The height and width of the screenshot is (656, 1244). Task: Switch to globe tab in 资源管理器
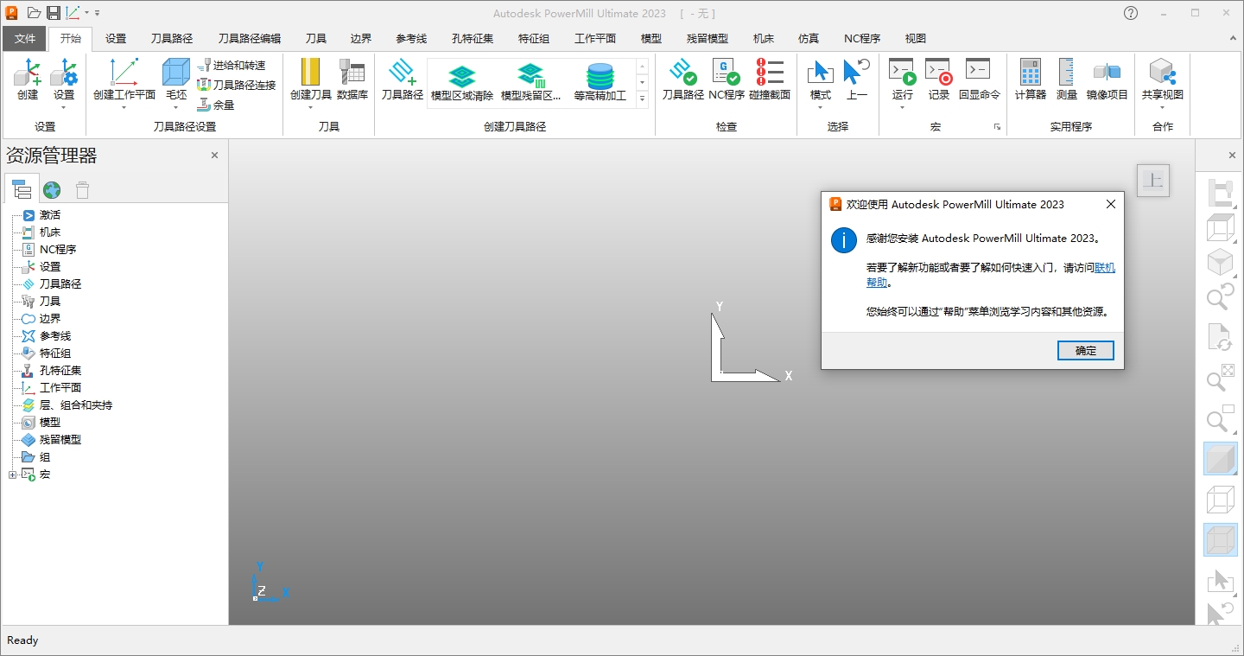(x=52, y=190)
